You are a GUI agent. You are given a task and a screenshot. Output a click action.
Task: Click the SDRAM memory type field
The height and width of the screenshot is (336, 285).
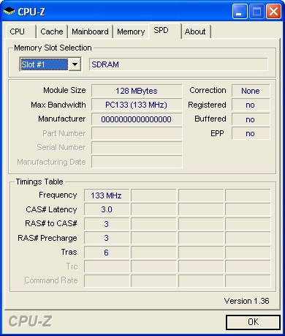tap(178, 64)
